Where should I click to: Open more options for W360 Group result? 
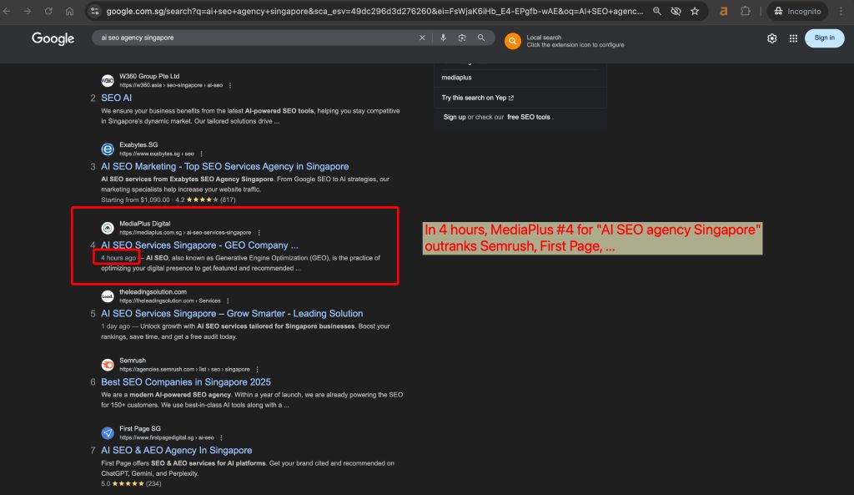230,86
